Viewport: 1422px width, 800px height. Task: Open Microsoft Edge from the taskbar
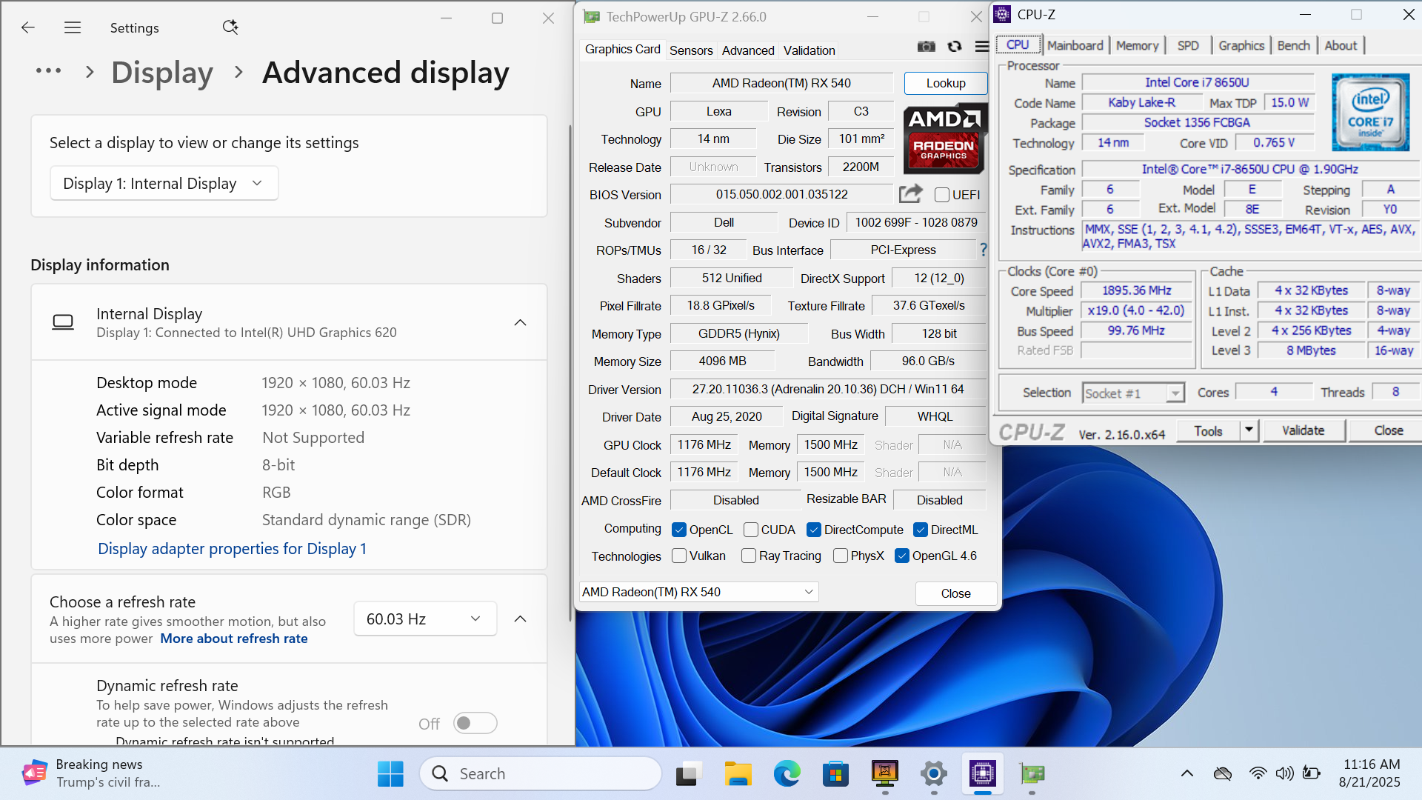pos(787,774)
